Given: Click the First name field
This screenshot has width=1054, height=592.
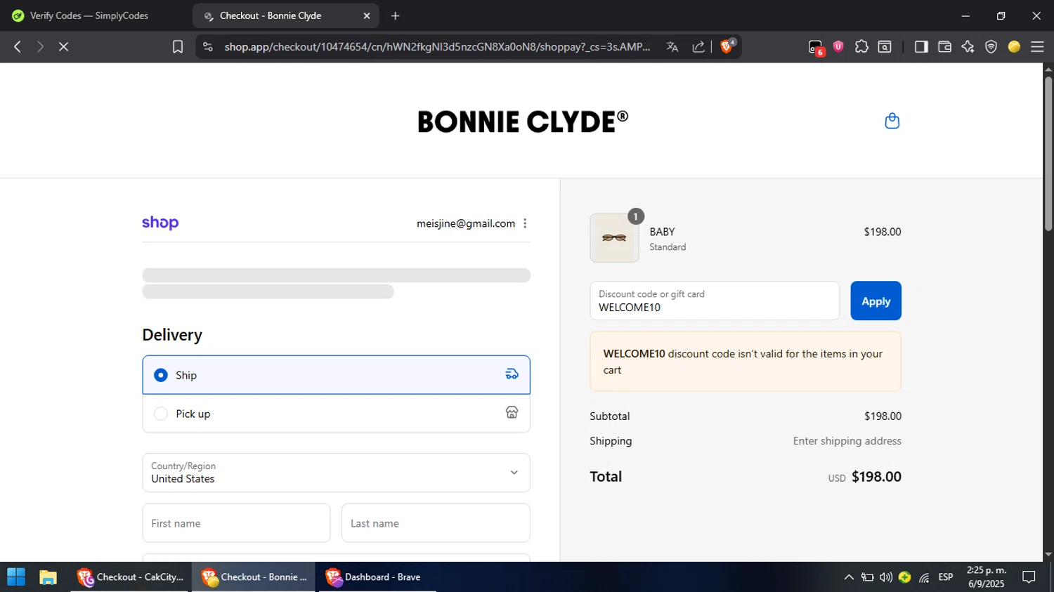Looking at the screenshot, I should click(236, 522).
